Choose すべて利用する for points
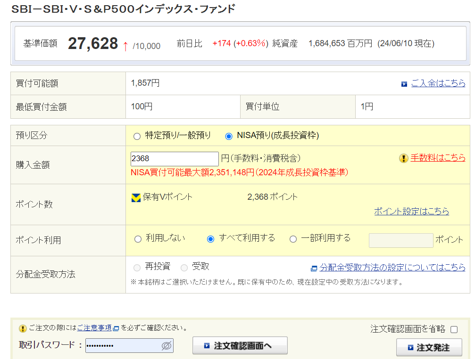This screenshot has width=475, height=359. [x=211, y=239]
